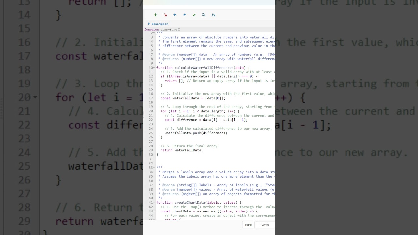
Task: Click the comment '// 6. Return the final array.'
Action: 190,146
